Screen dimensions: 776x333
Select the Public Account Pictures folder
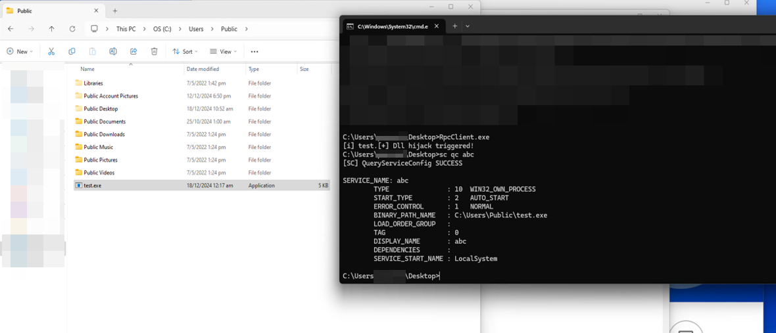point(202,96)
